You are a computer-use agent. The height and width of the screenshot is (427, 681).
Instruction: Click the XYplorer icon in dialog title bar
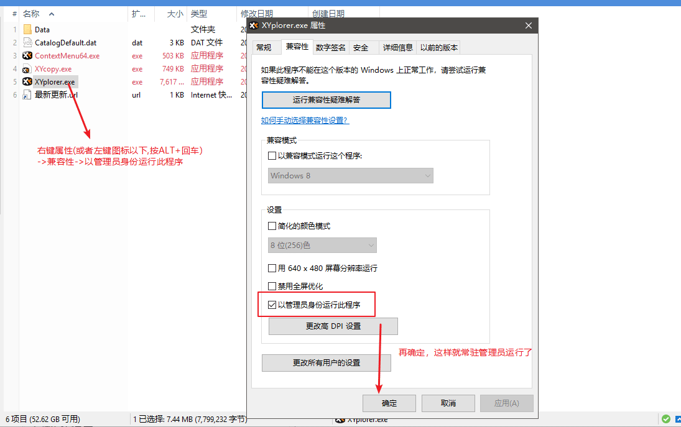253,25
